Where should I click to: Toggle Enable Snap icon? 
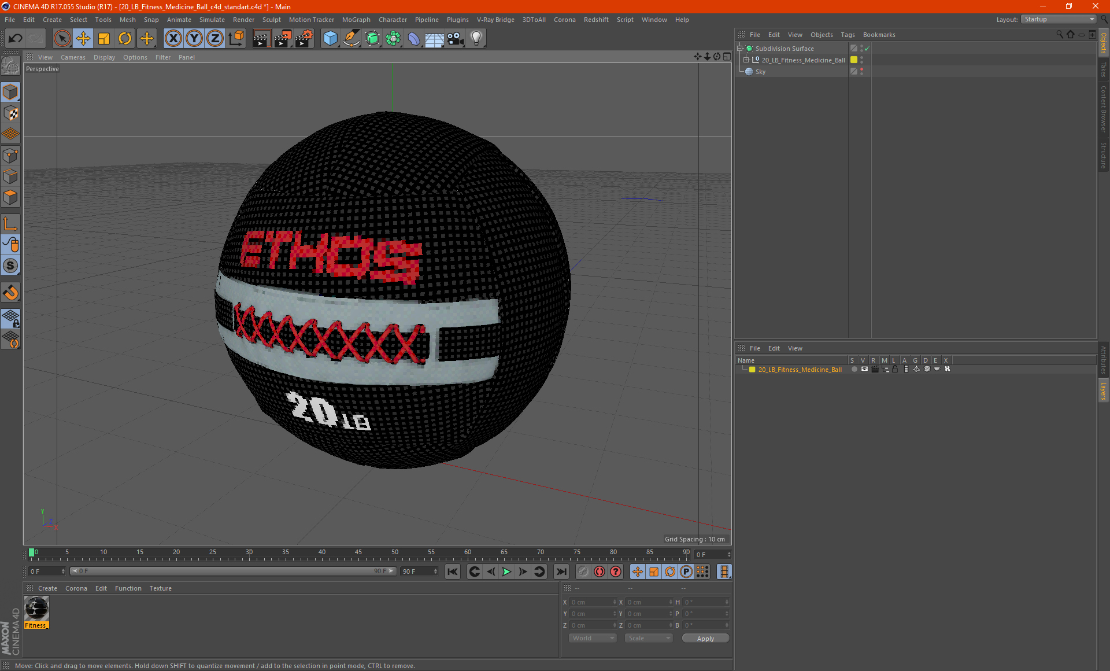pos(11,292)
